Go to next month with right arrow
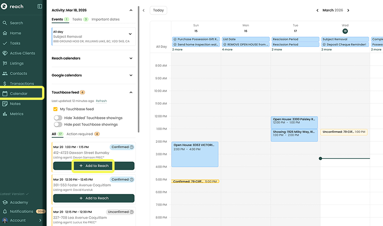This screenshot has width=383, height=226. [x=348, y=10]
